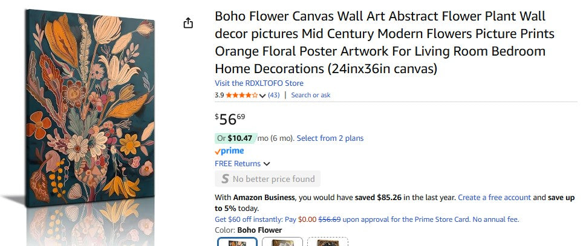This screenshot has width=583, height=246.
Task: Click the Prime logo badge
Action: point(229,151)
